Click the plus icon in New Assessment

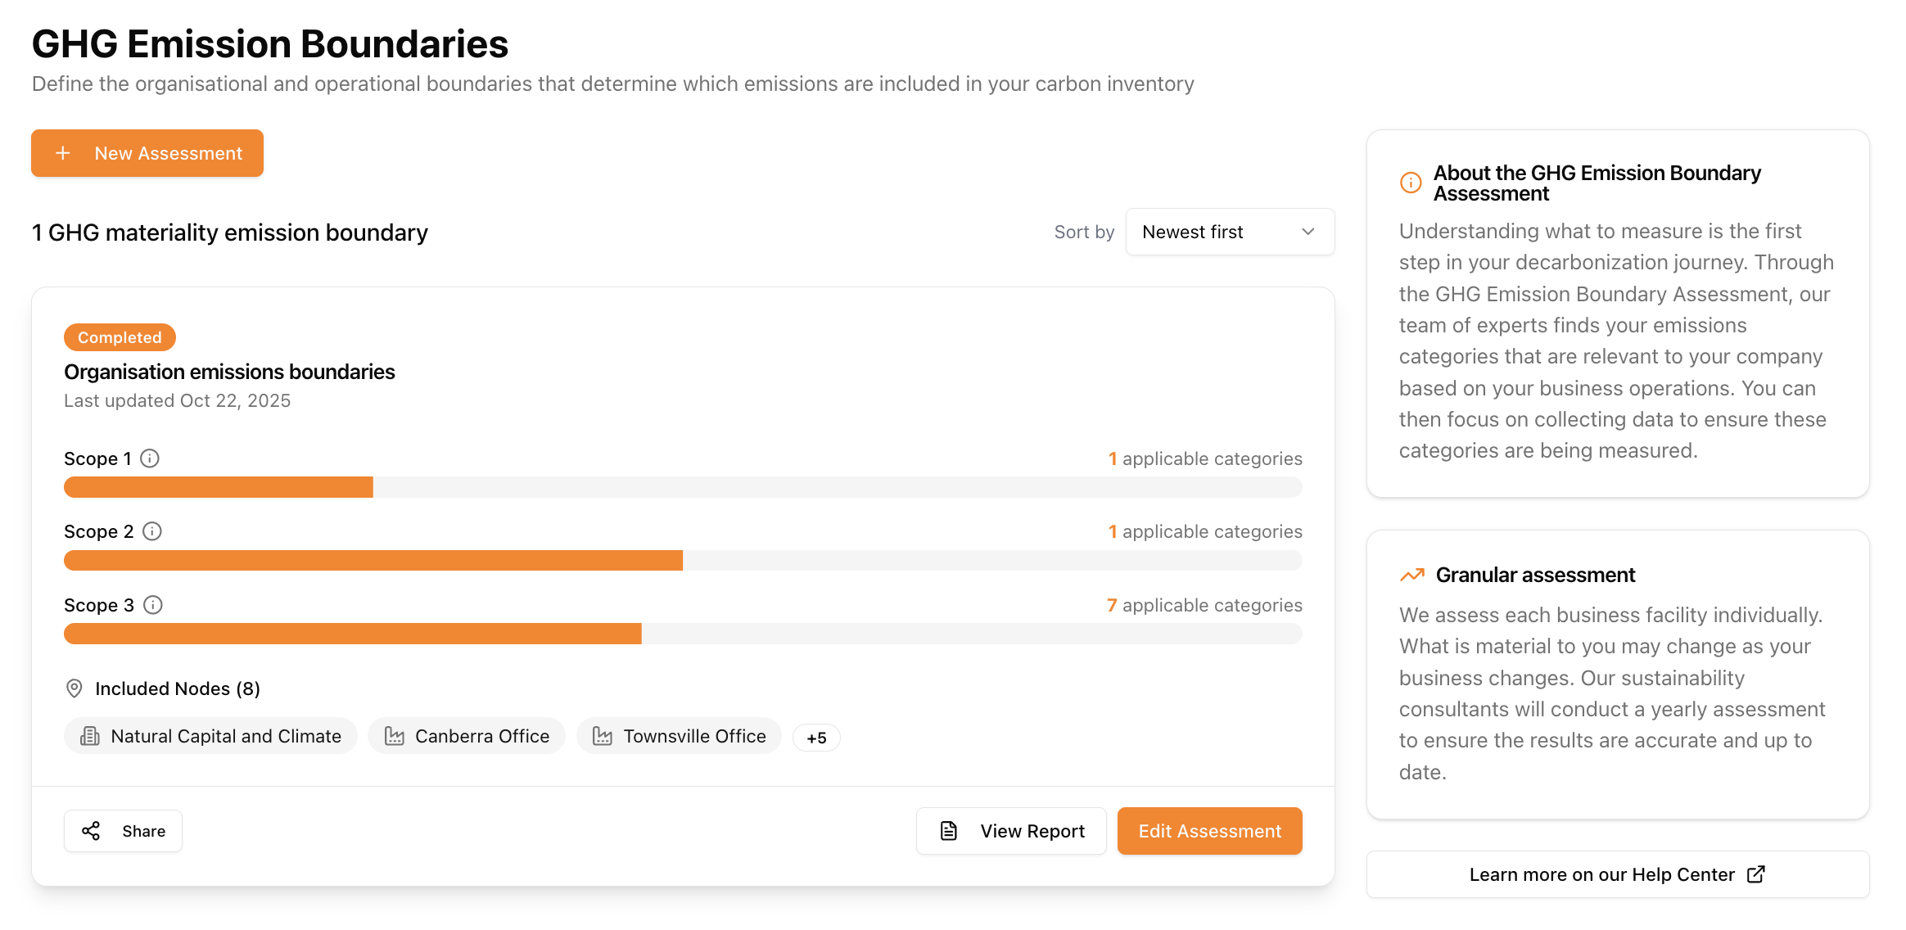[62, 152]
